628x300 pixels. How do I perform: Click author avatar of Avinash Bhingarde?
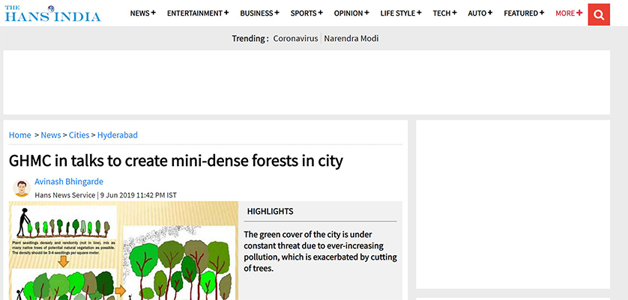pos(22,188)
